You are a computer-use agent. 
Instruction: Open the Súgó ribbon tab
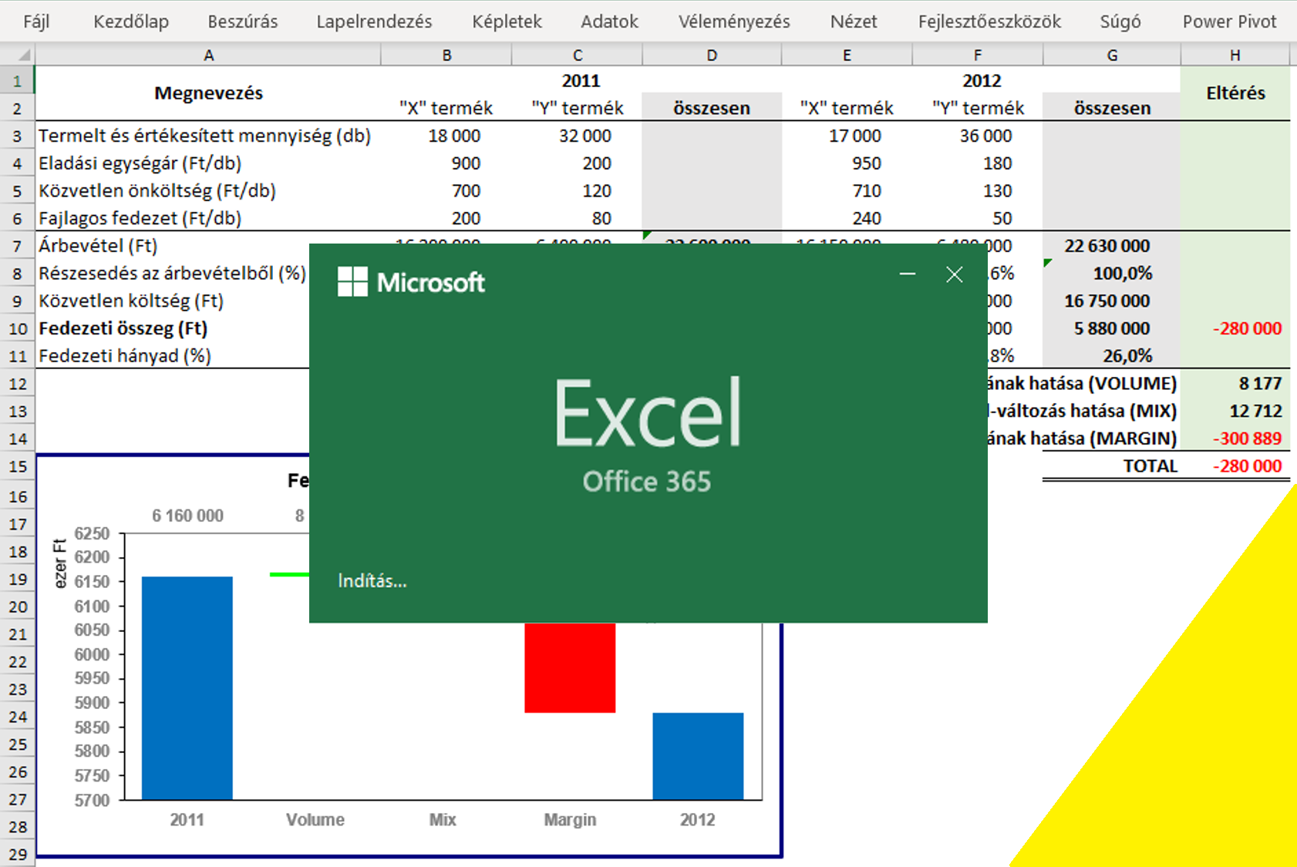click(1120, 22)
